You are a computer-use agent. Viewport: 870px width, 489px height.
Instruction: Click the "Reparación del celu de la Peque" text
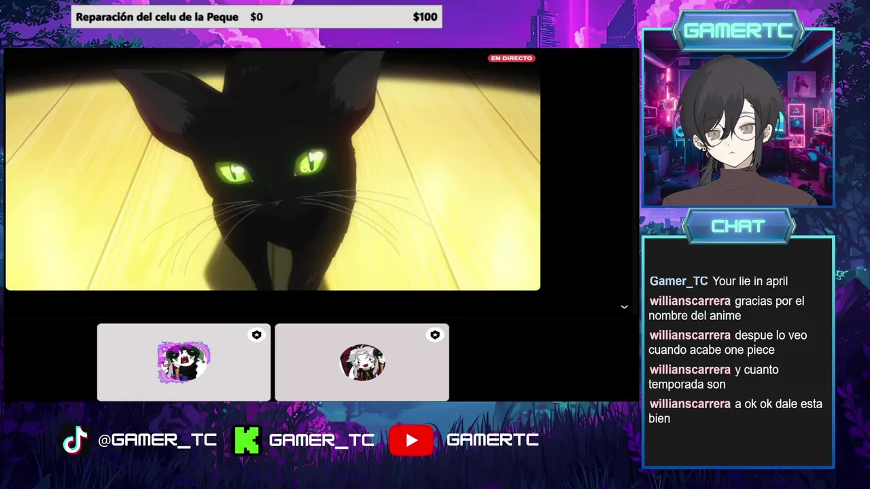pos(157,17)
